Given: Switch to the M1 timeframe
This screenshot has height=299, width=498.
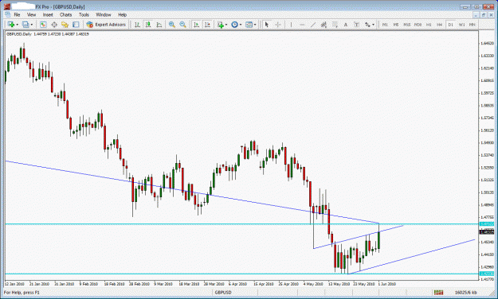Looking at the screenshot, I should coord(385,25).
